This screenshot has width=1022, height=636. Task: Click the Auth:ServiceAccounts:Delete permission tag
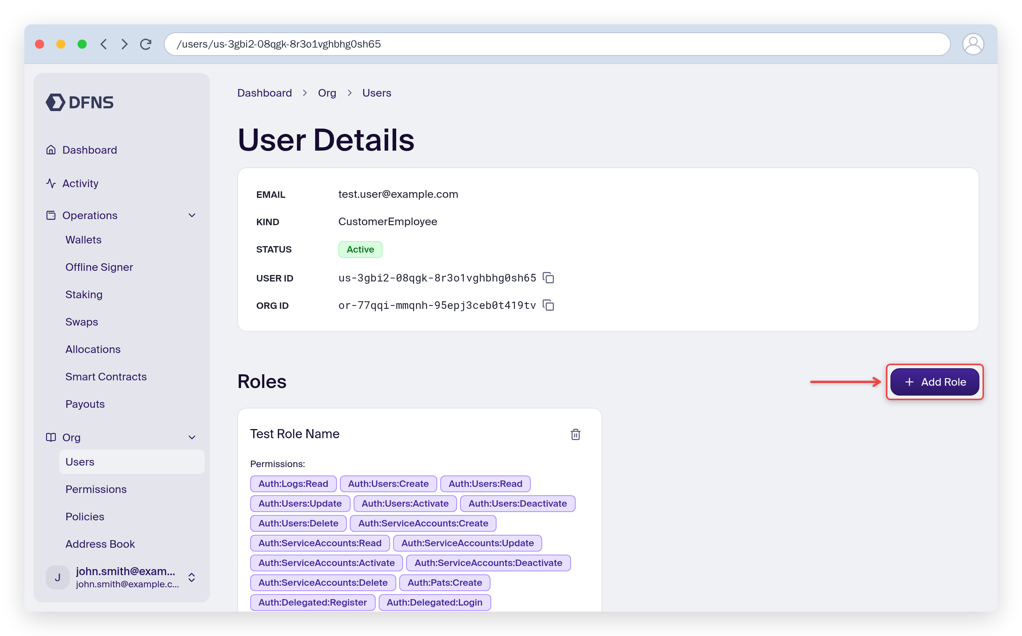pos(323,583)
